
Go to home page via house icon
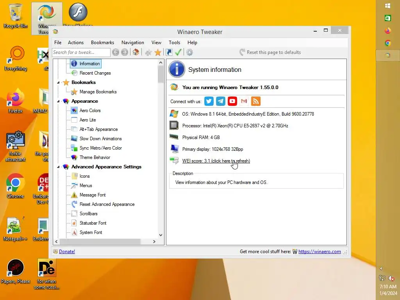coord(136,52)
